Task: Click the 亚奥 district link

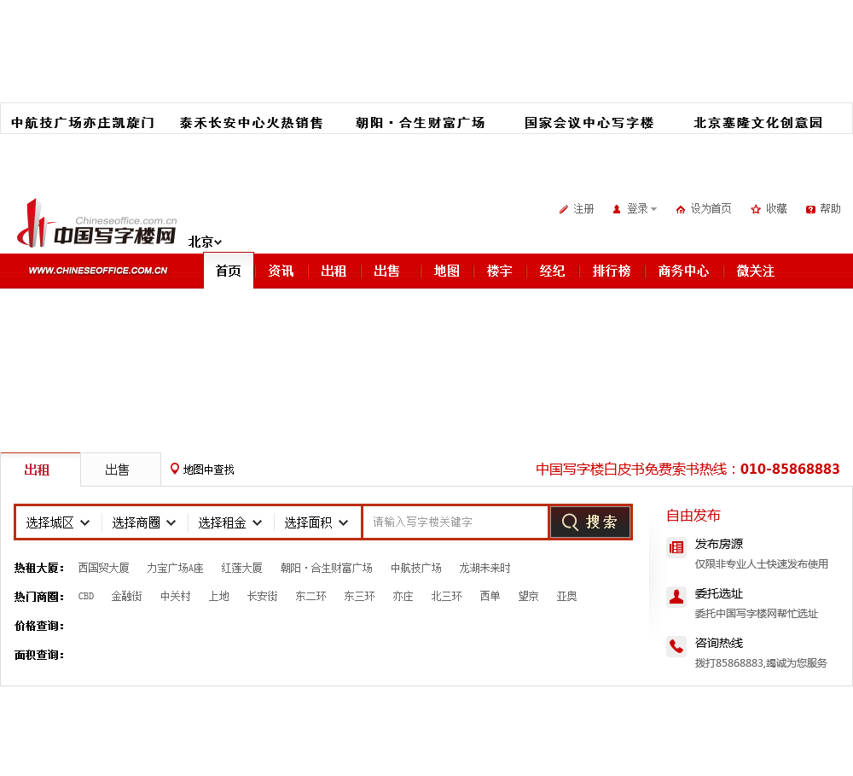Action: pyautogui.click(x=567, y=596)
